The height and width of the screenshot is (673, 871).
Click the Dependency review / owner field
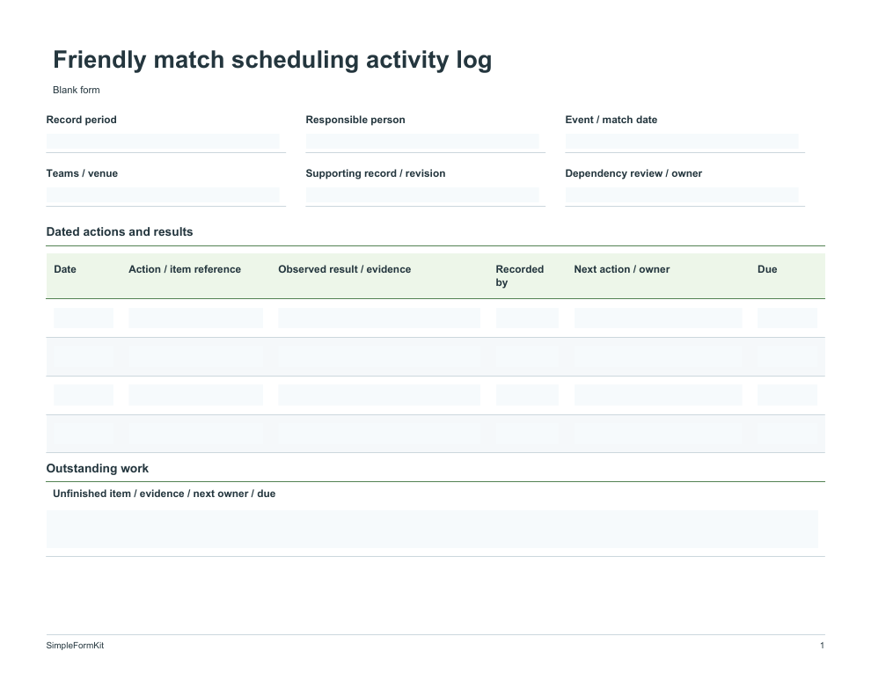tap(682, 195)
